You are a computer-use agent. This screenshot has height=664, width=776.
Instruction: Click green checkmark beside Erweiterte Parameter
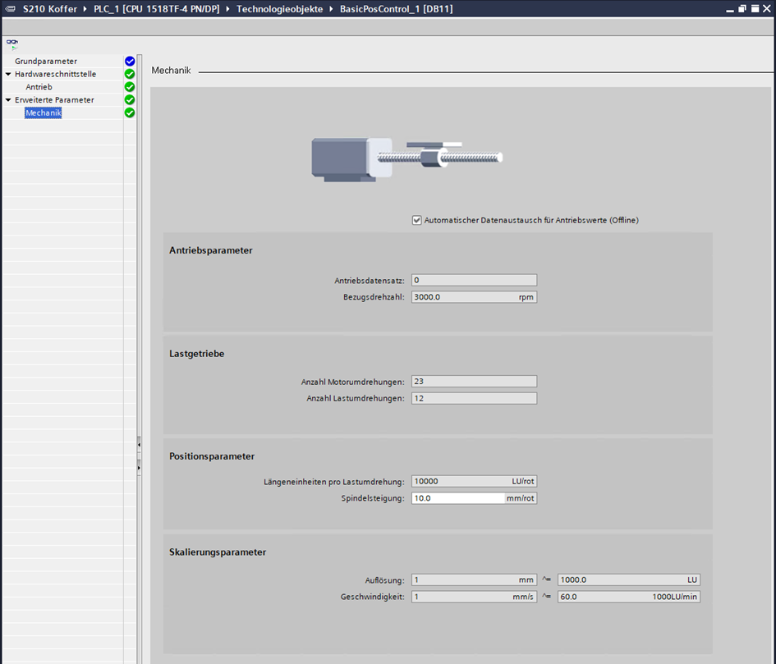(130, 100)
